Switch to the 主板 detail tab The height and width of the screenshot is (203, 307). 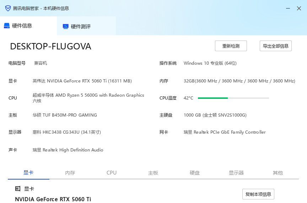click(x=153, y=173)
